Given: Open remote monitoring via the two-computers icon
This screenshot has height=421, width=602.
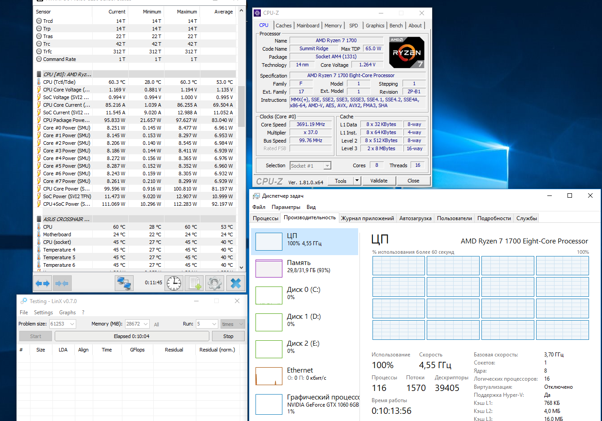Looking at the screenshot, I should [x=124, y=283].
